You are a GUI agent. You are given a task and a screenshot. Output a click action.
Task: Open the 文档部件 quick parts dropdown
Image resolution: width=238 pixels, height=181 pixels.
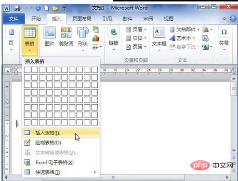click(185, 29)
